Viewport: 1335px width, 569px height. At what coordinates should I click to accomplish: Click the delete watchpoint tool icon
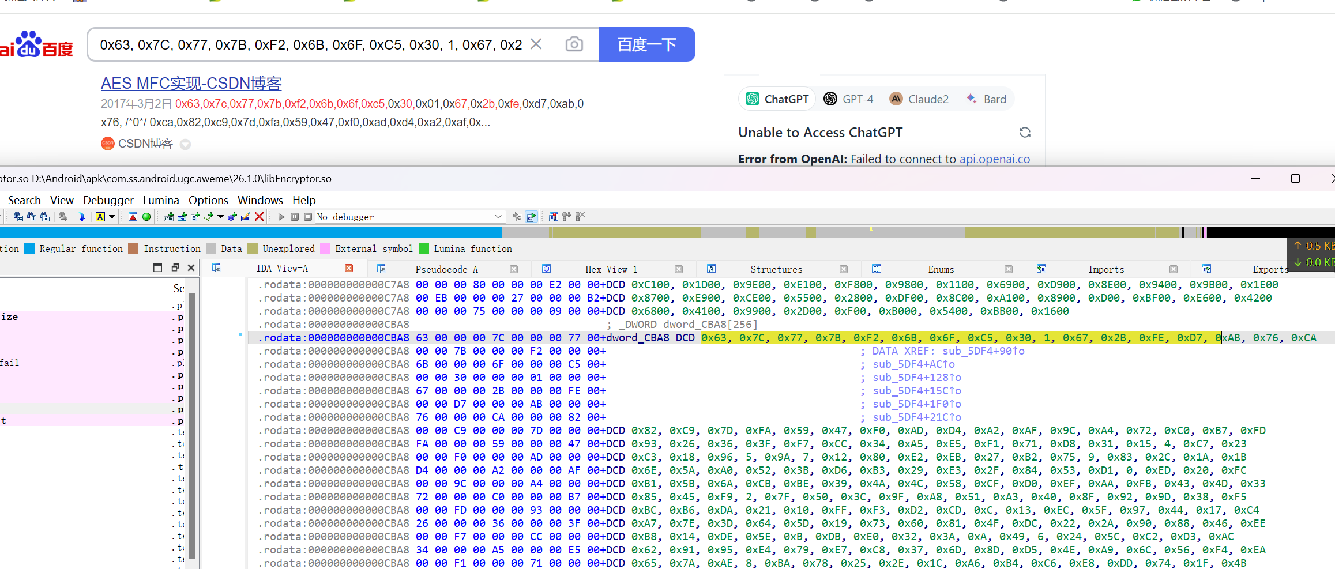pyautogui.click(x=580, y=217)
